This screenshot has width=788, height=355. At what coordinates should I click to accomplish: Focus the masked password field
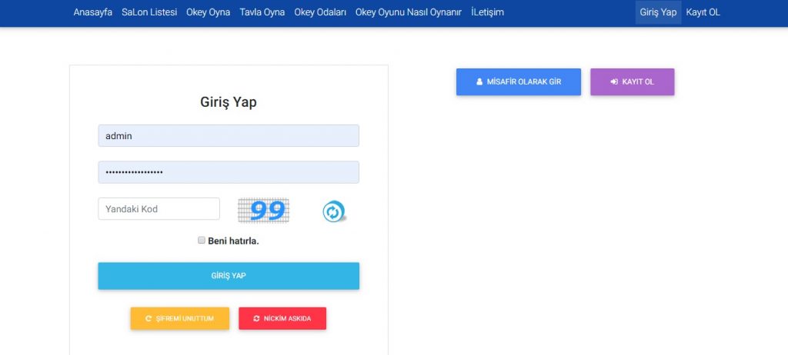229,172
